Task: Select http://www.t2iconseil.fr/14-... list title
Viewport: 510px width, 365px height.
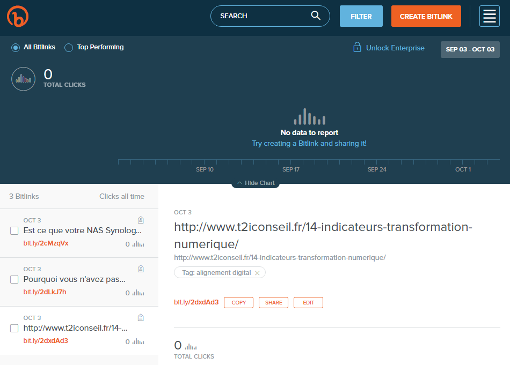Action: [x=75, y=327]
